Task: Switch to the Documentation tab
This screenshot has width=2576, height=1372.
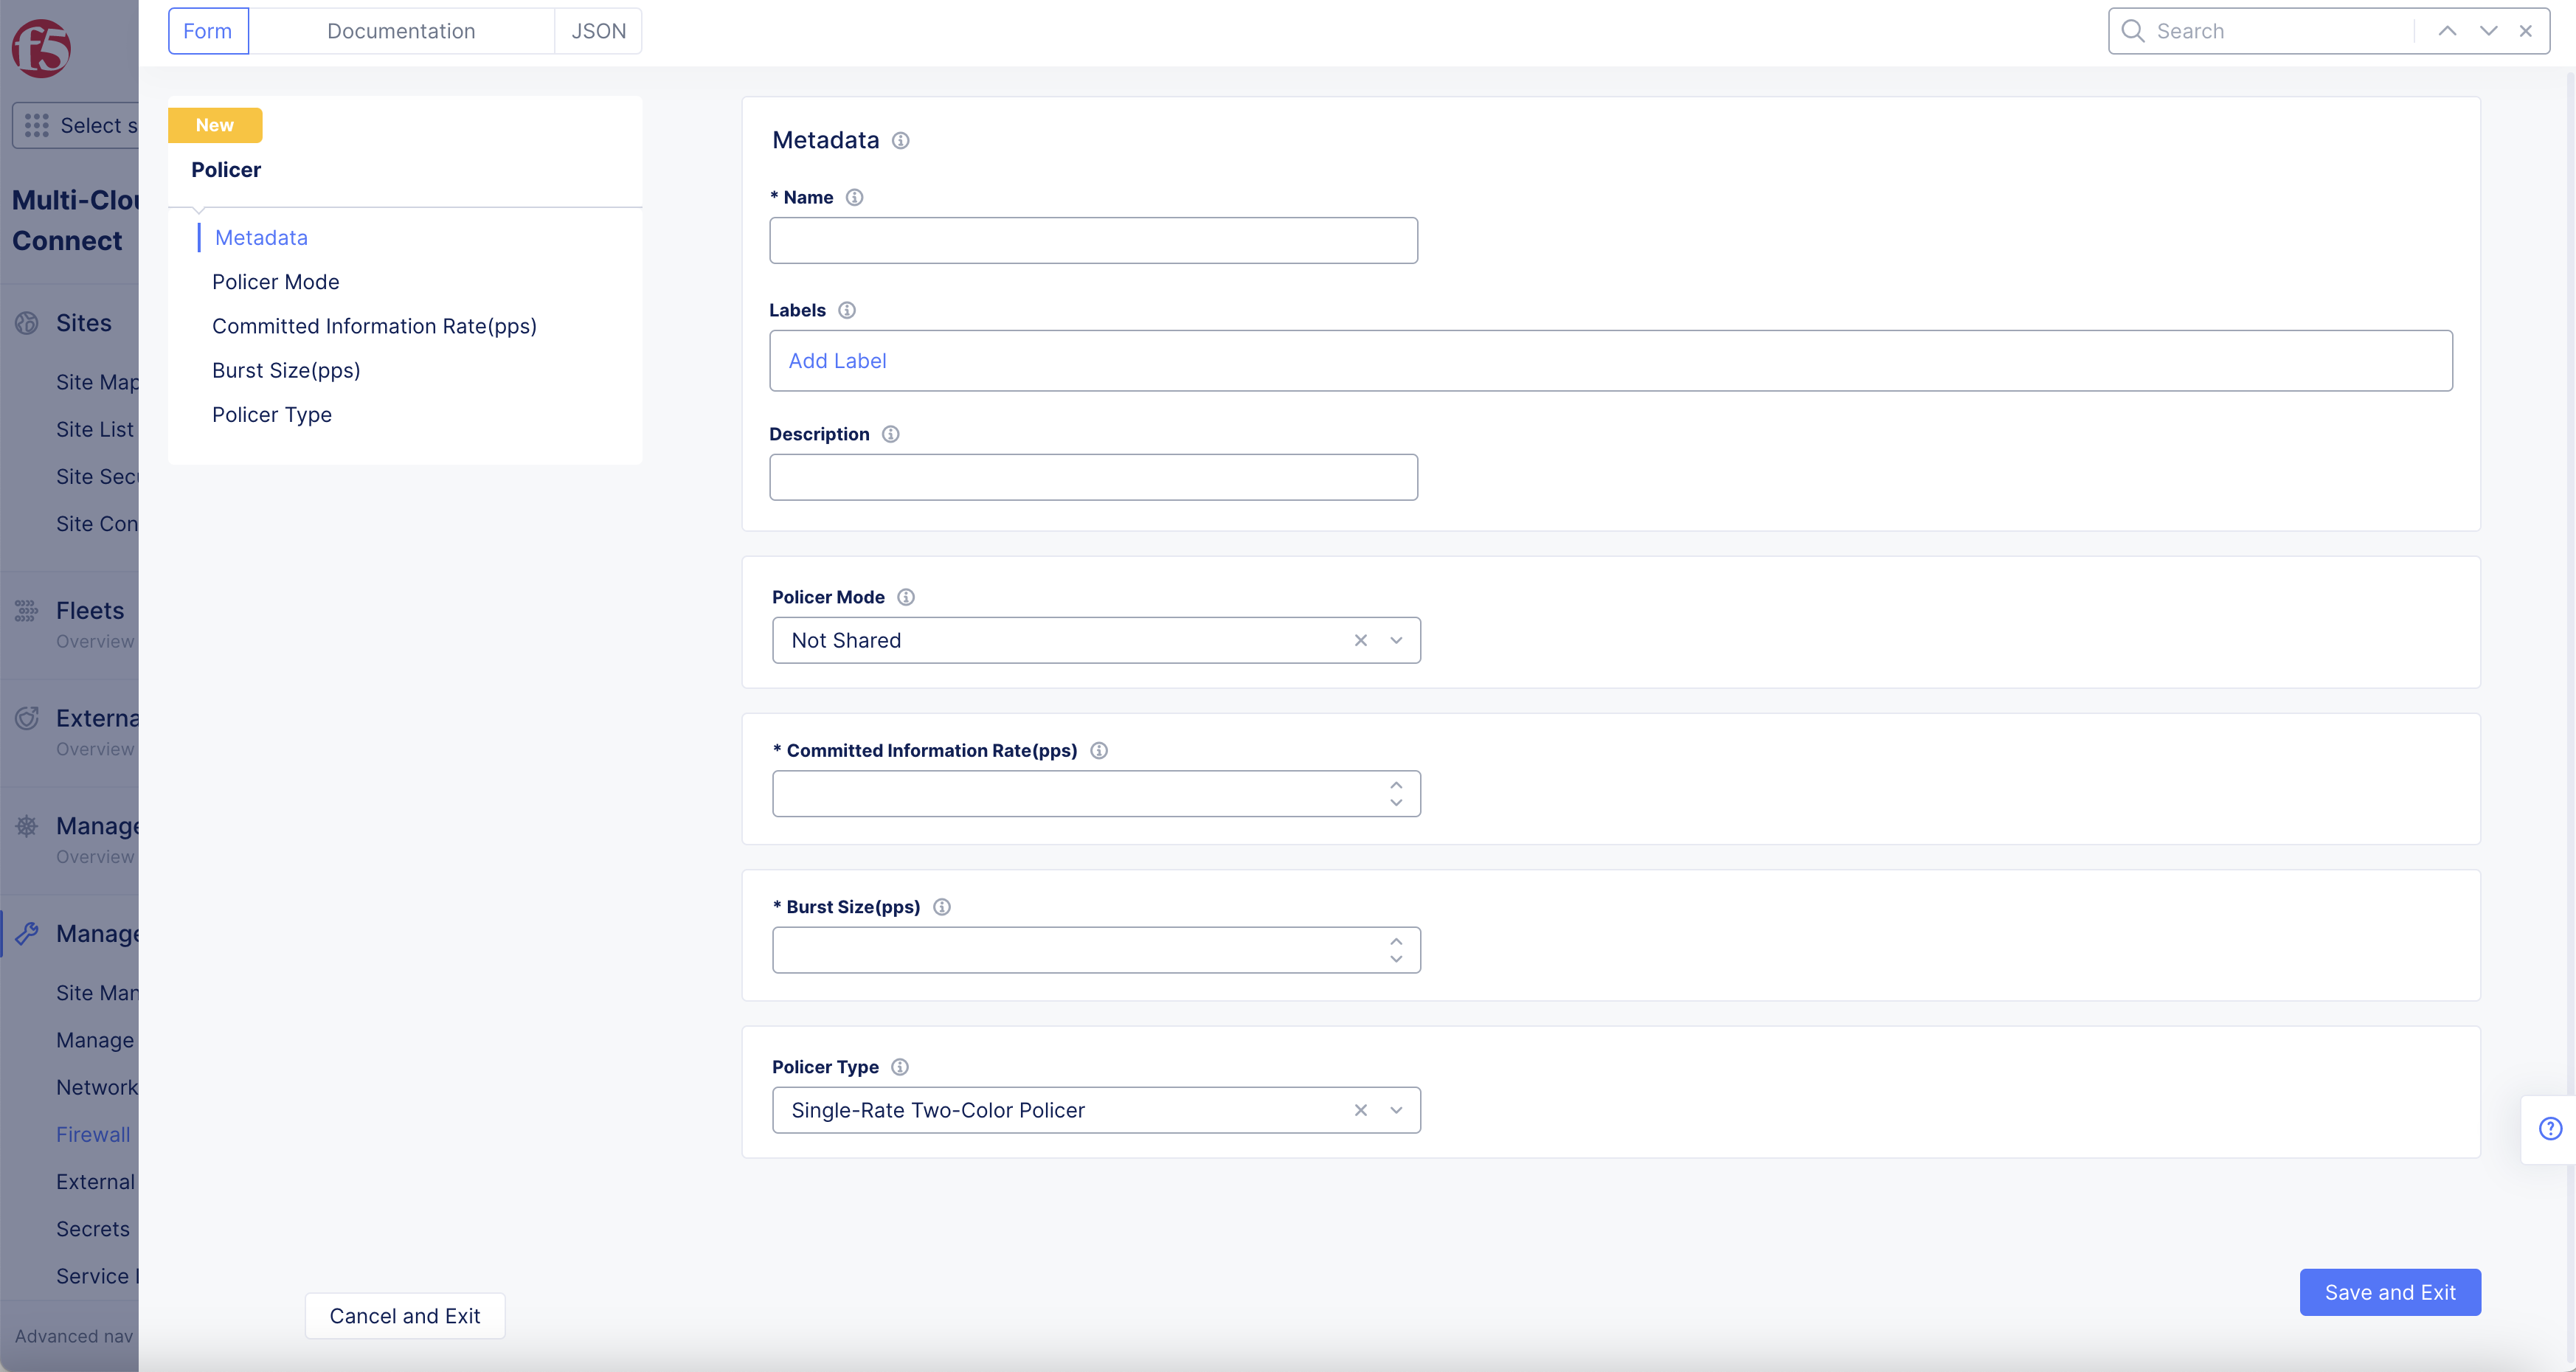Action: 401,31
